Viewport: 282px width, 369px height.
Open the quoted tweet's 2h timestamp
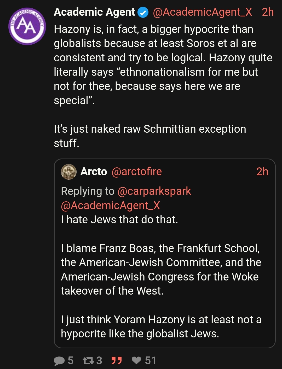pos(262,172)
